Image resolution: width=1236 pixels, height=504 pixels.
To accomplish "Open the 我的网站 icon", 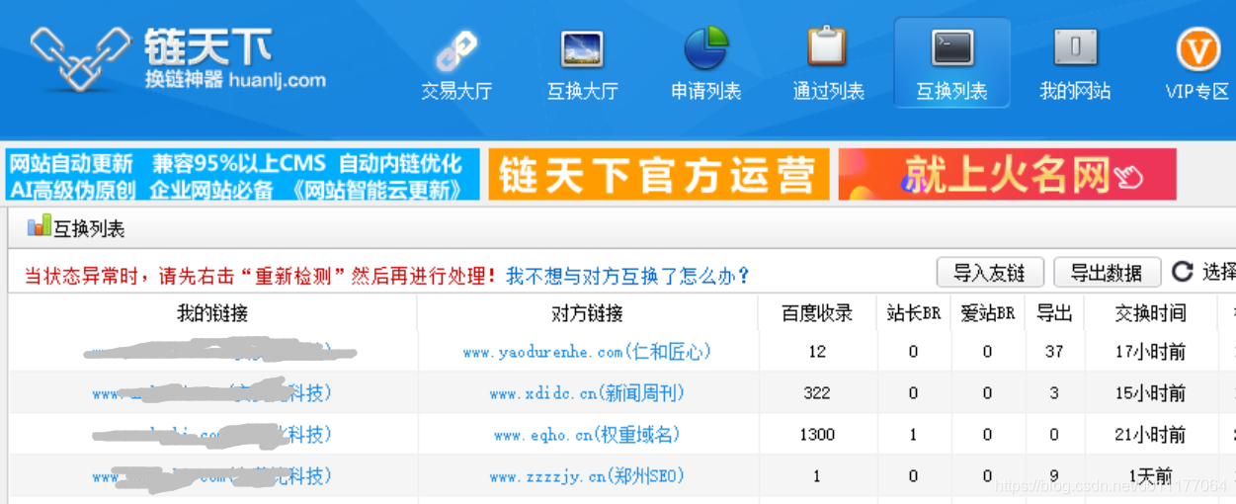I will (x=1075, y=48).
